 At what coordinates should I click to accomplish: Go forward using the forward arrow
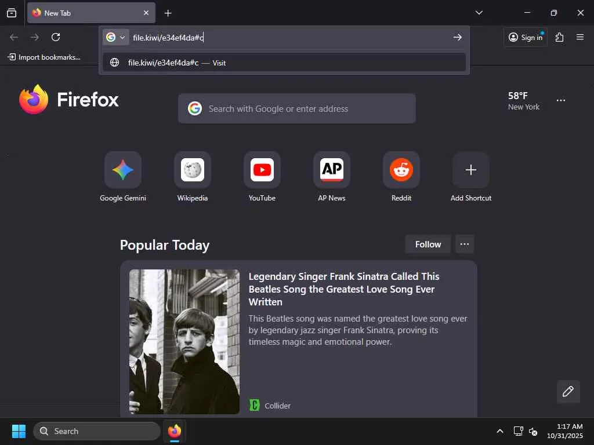(35, 37)
